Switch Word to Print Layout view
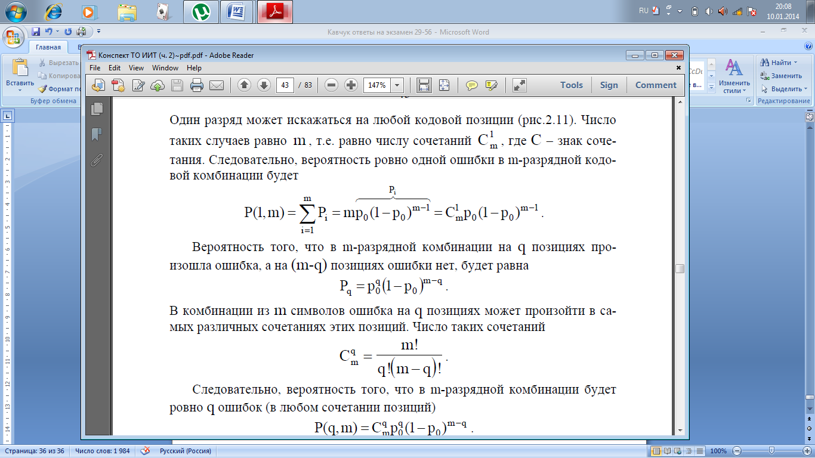This screenshot has width=815, height=458. pos(657,451)
